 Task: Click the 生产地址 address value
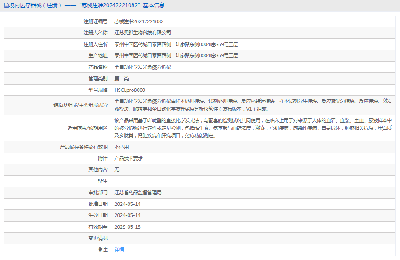click(x=176, y=55)
